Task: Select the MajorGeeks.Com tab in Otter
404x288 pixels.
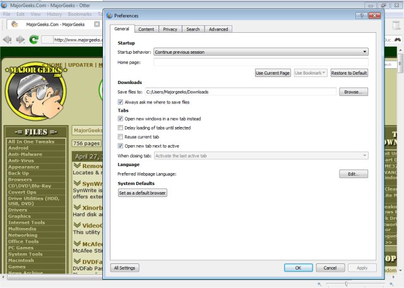Action: 54,24
